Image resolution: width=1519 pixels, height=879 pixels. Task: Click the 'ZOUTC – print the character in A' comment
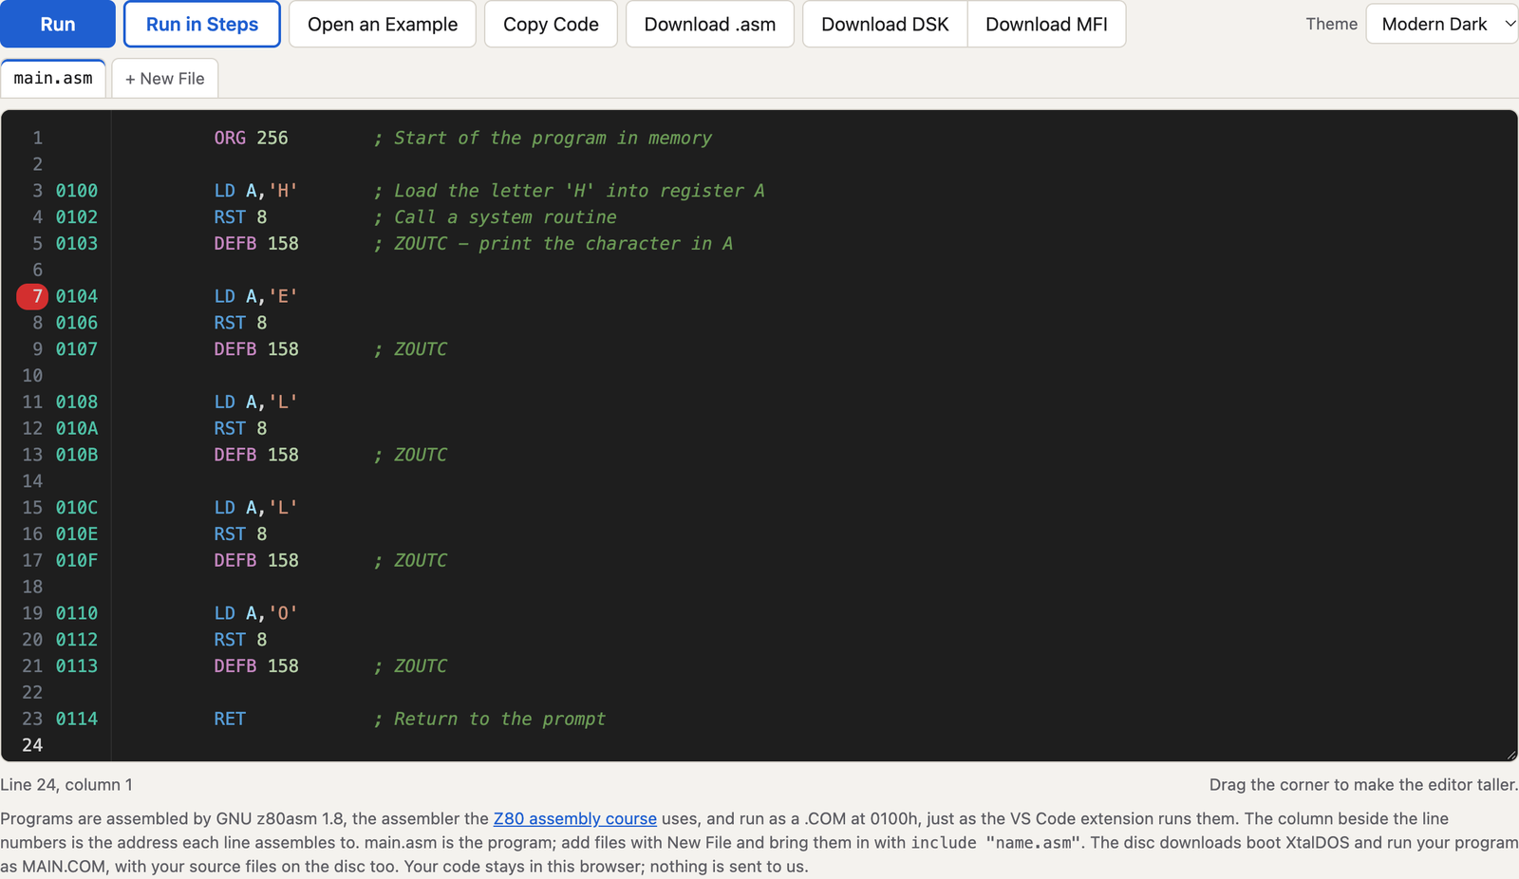[x=553, y=244]
